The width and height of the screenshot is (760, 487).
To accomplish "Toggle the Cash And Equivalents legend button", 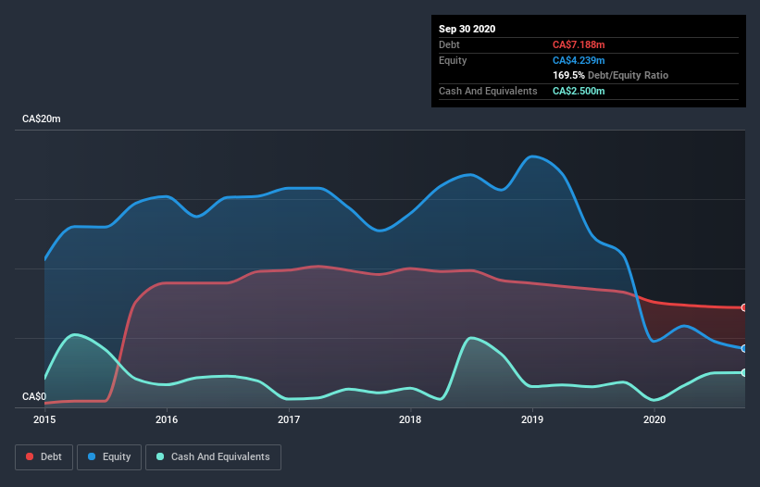I will coord(213,457).
